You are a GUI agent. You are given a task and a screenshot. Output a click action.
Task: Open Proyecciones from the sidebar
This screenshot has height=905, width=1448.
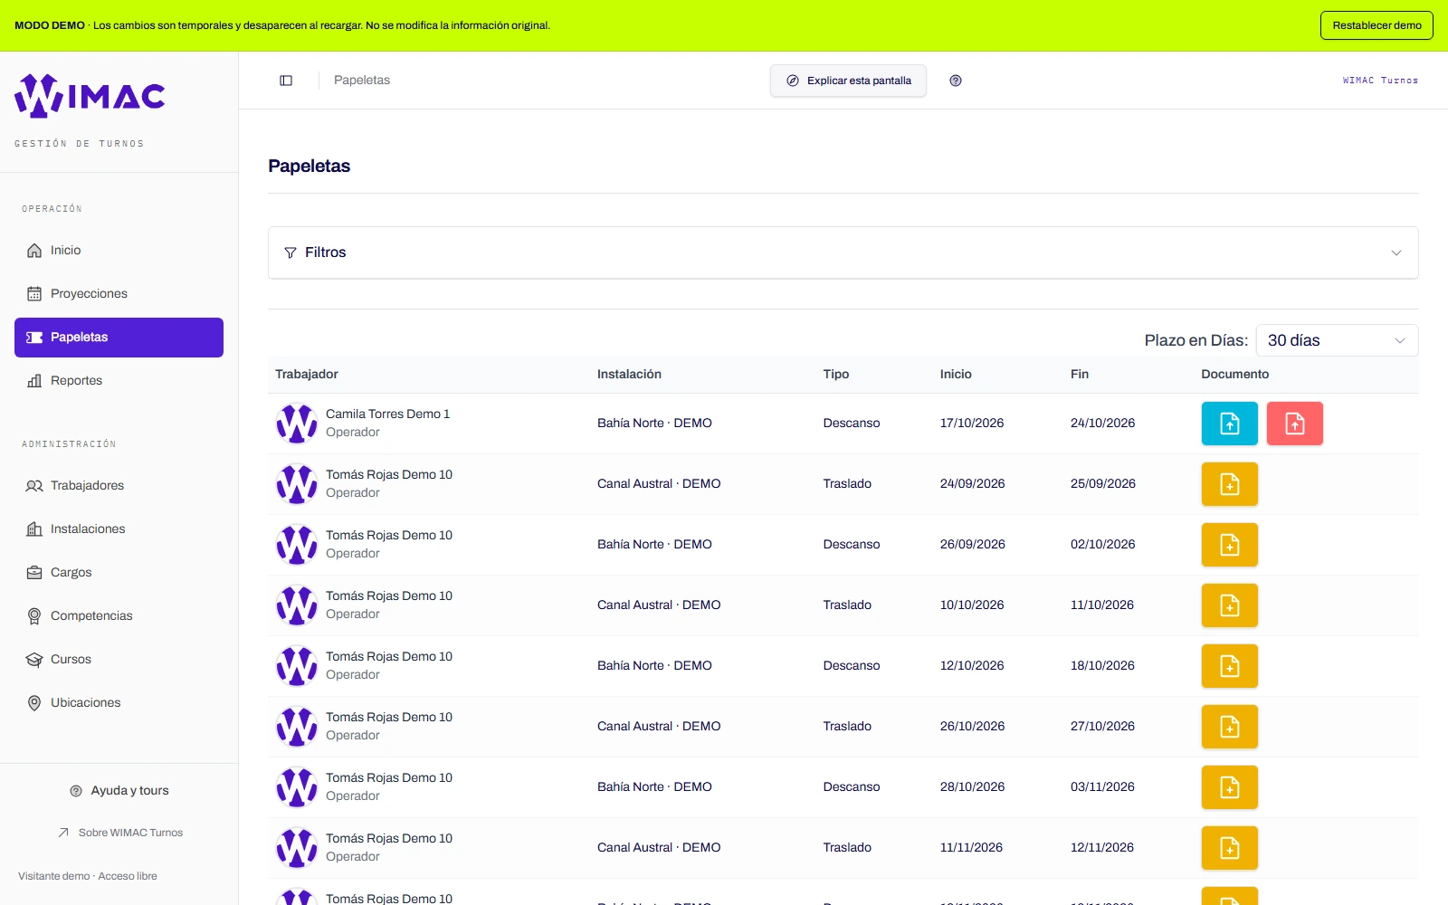[x=119, y=294]
